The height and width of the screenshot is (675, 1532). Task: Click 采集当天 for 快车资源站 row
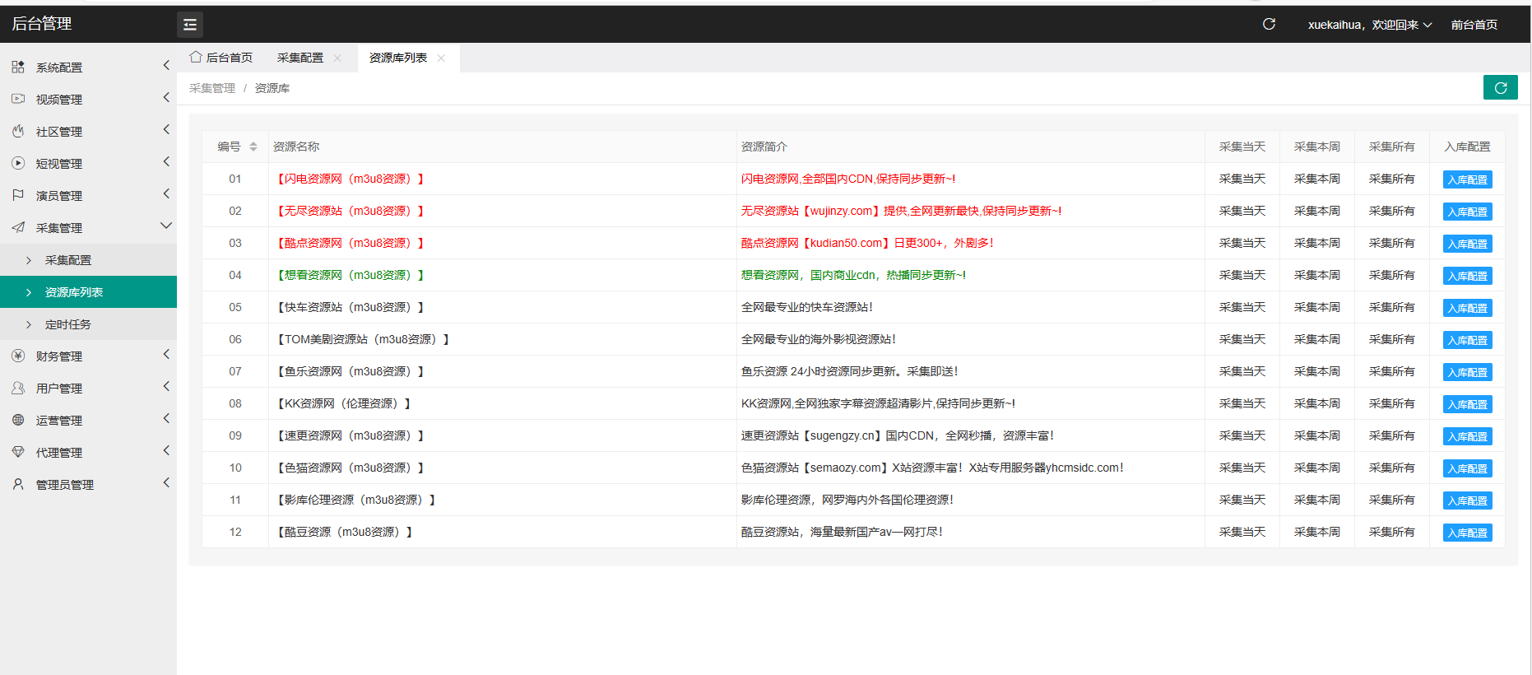(x=1242, y=307)
